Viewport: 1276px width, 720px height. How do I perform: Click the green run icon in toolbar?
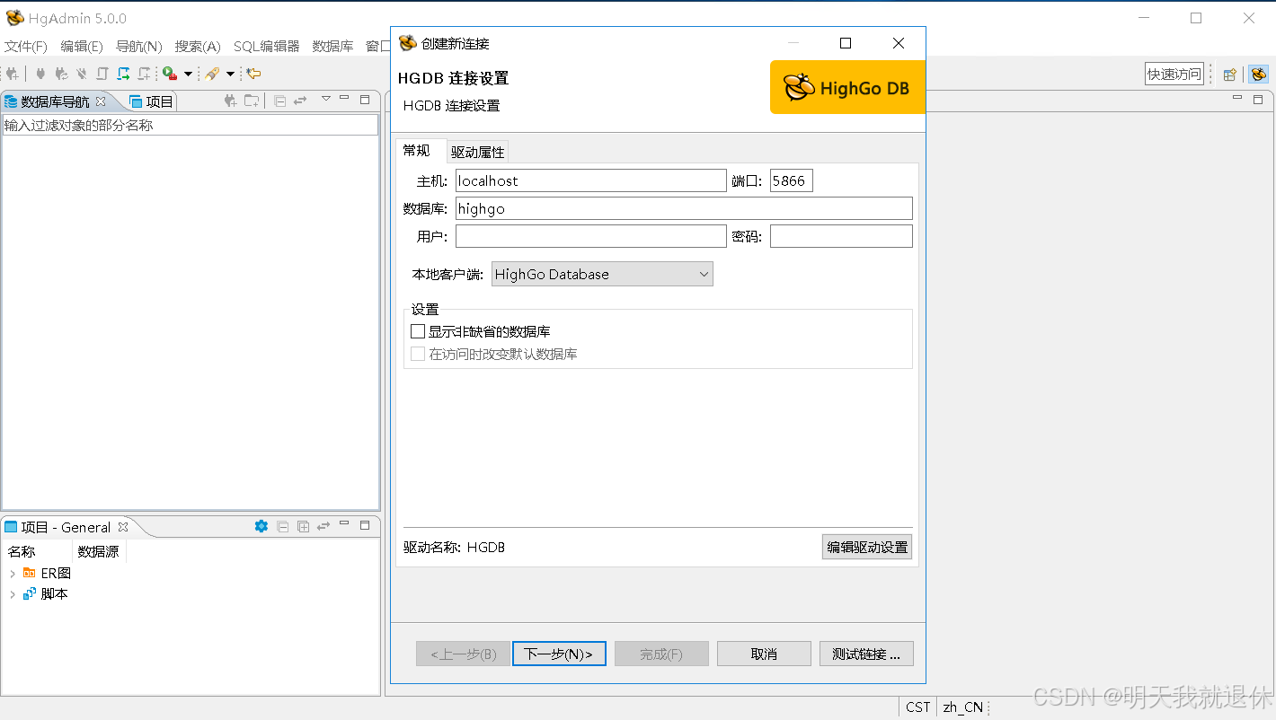(169, 74)
